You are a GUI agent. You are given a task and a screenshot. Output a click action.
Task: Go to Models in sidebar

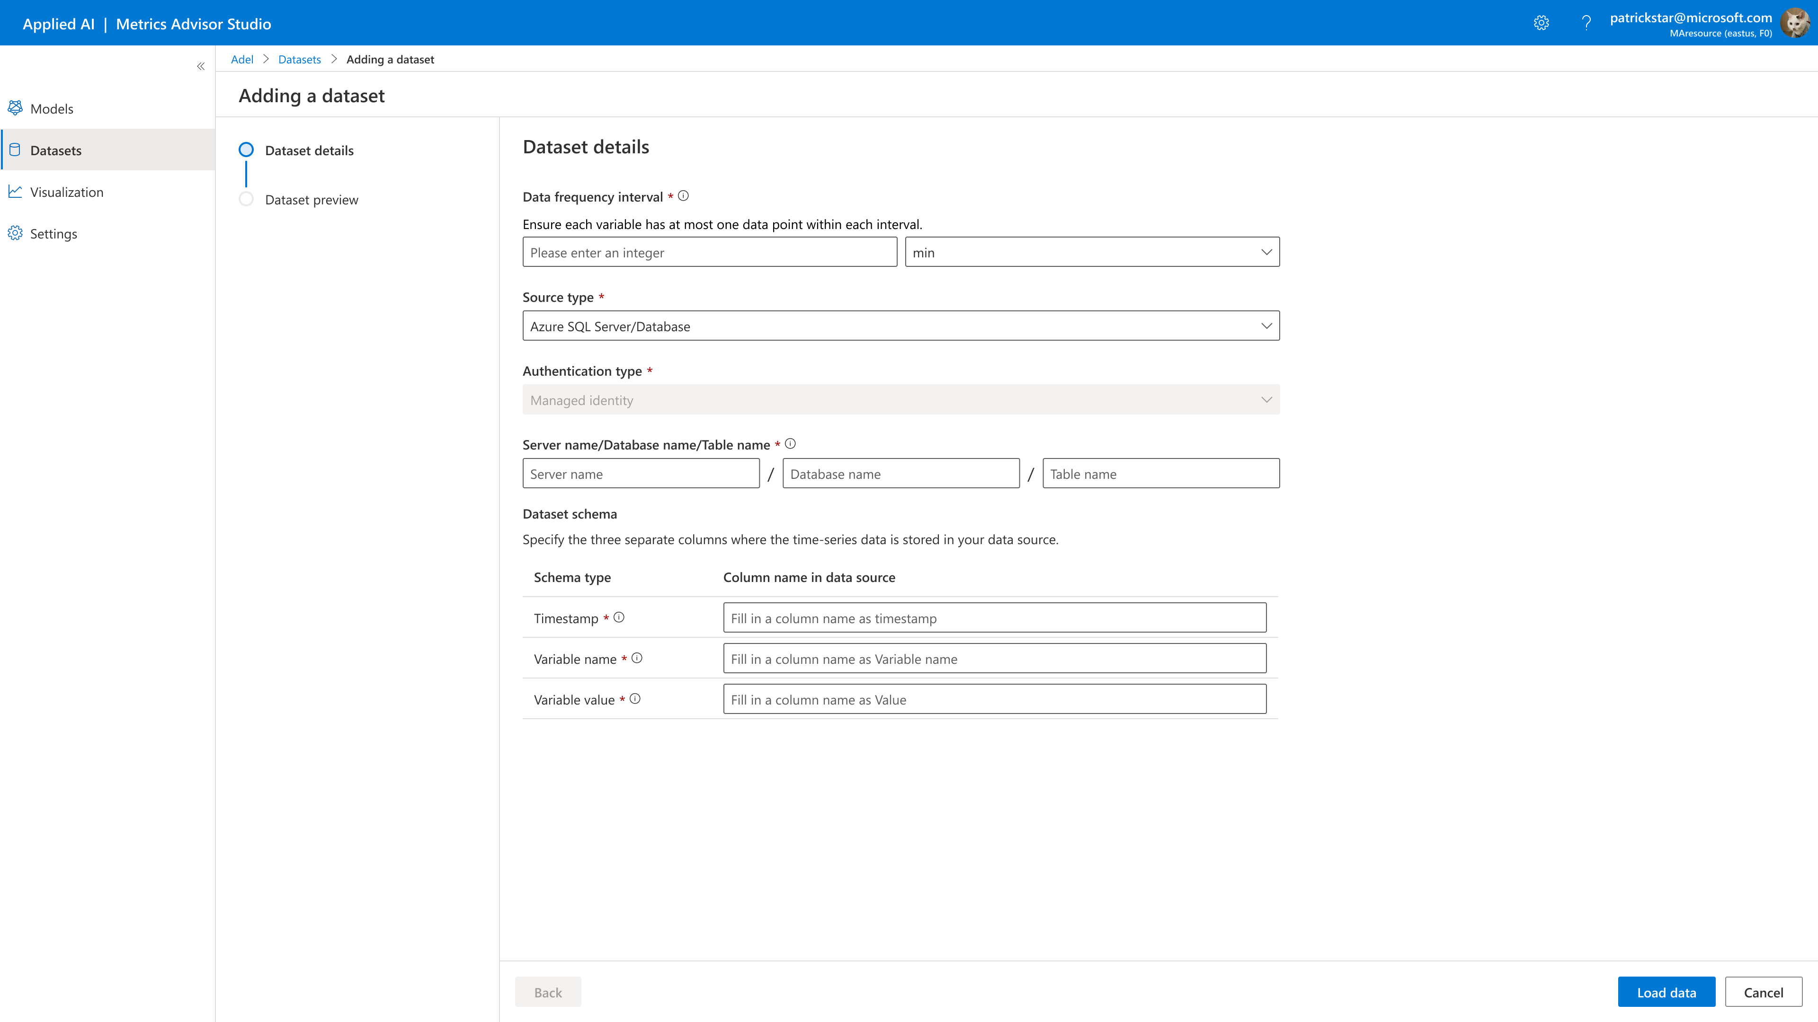52,109
